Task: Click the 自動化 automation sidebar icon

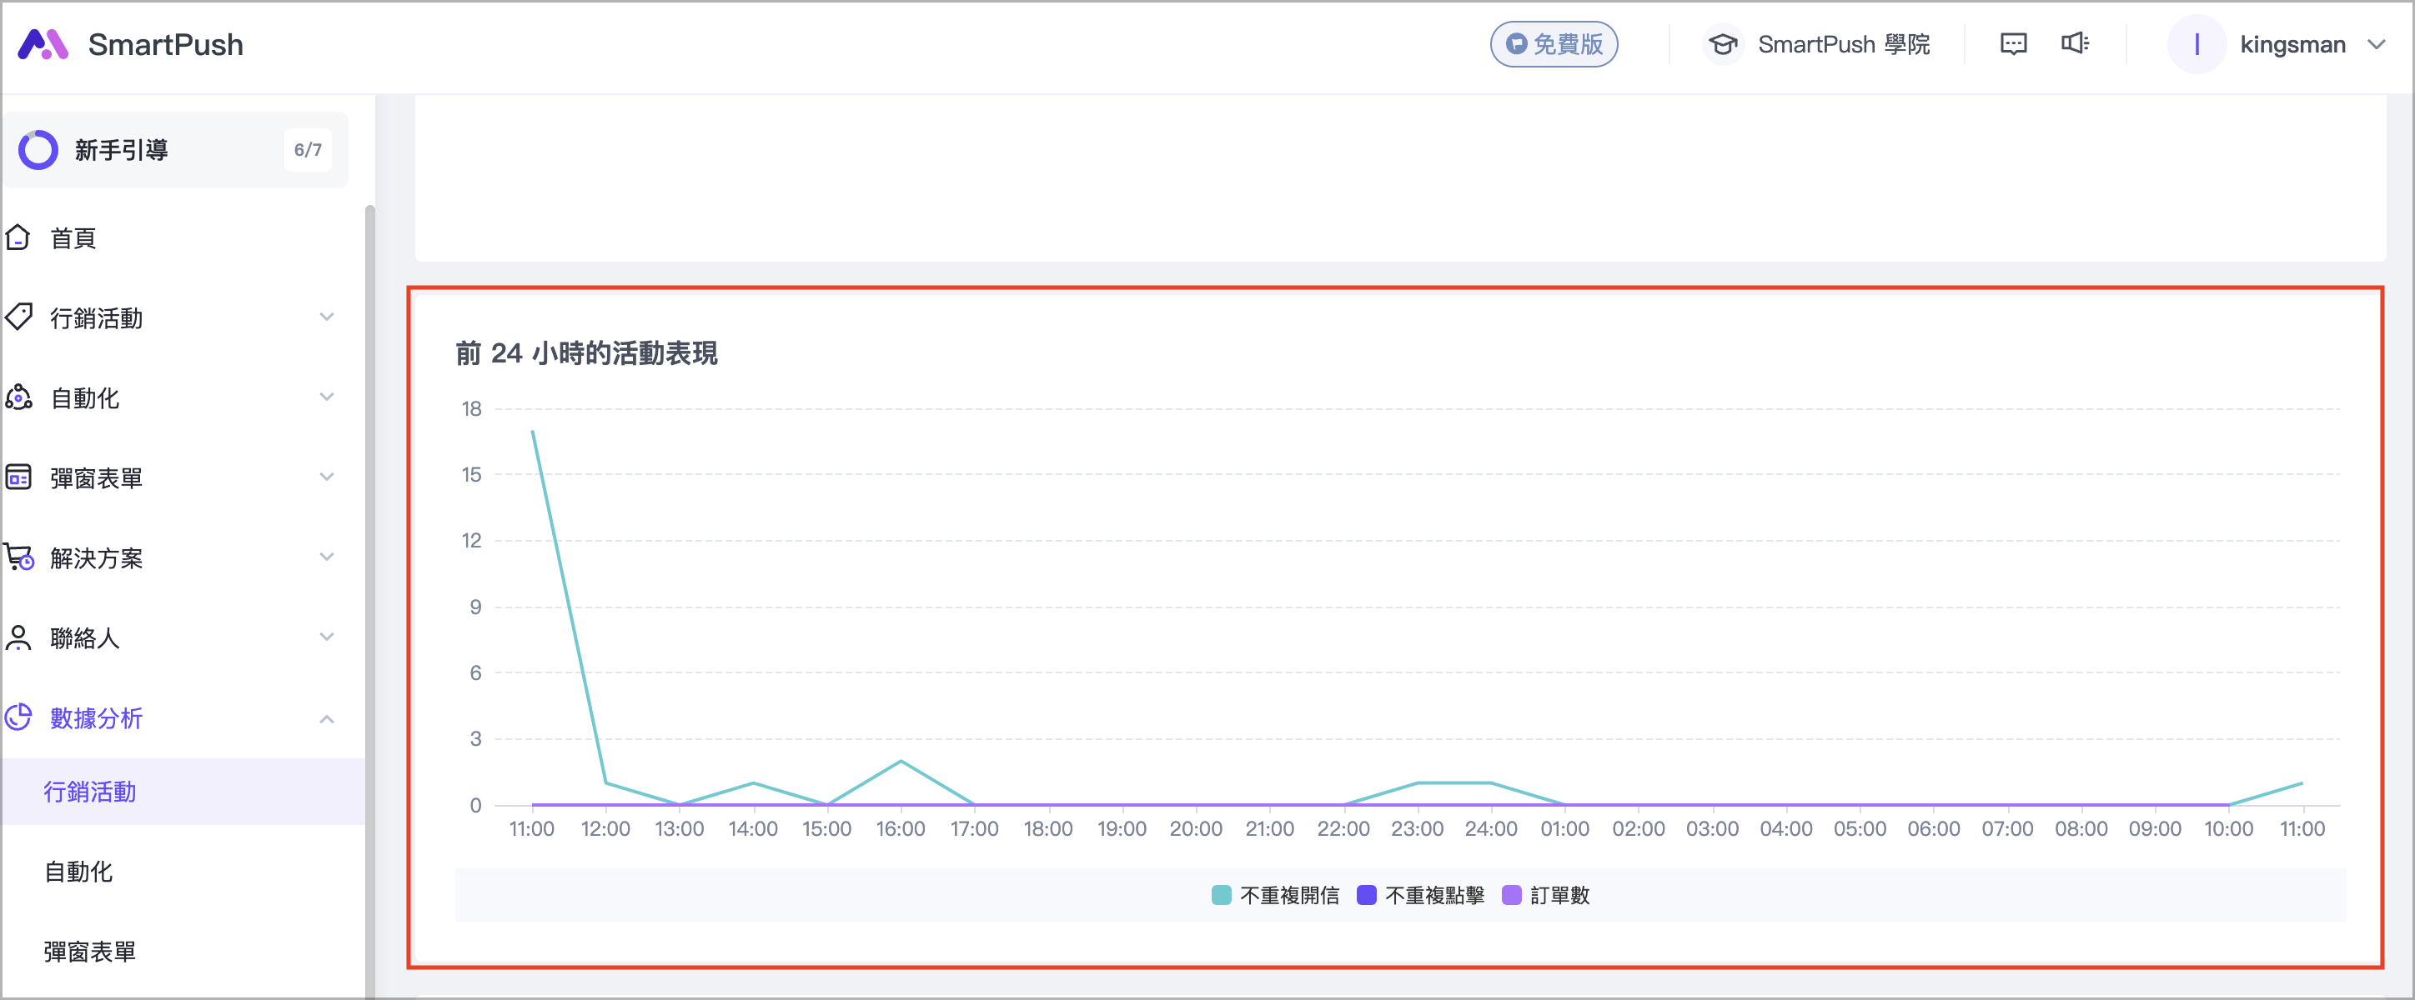Action: tap(18, 397)
